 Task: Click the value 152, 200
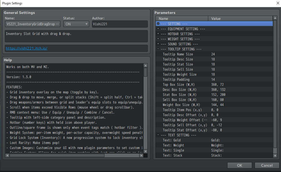pyautogui.click(x=218, y=95)
